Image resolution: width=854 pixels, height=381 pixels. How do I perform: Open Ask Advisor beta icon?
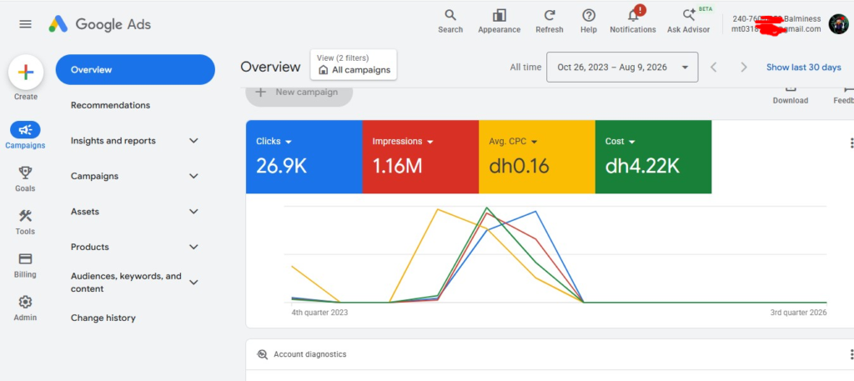pos(688,15)
